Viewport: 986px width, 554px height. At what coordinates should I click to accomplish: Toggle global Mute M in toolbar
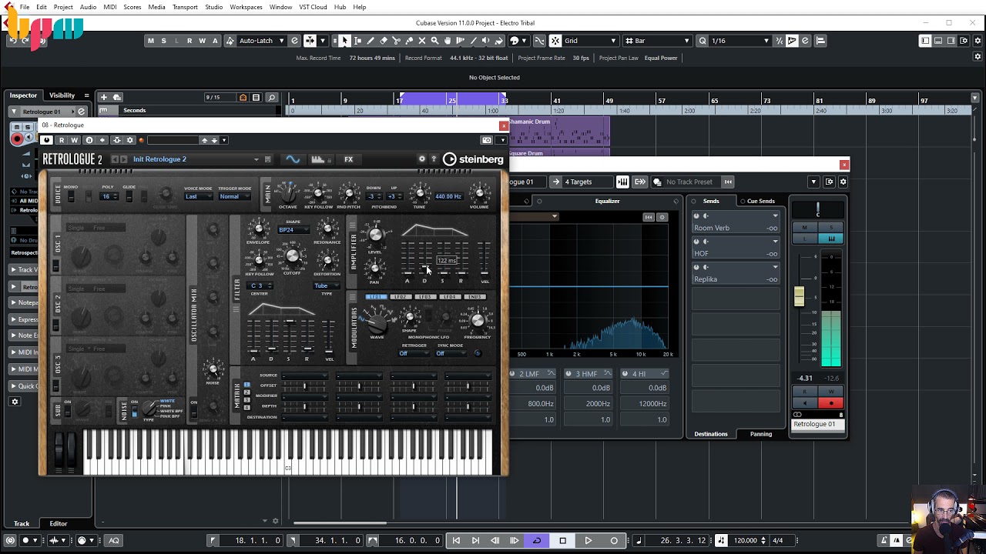(150, 41)
